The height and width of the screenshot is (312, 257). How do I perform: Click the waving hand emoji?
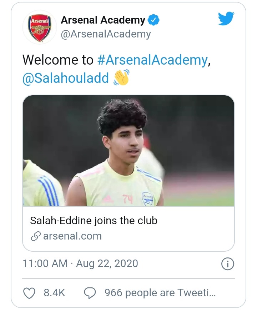tap(121, 77)
